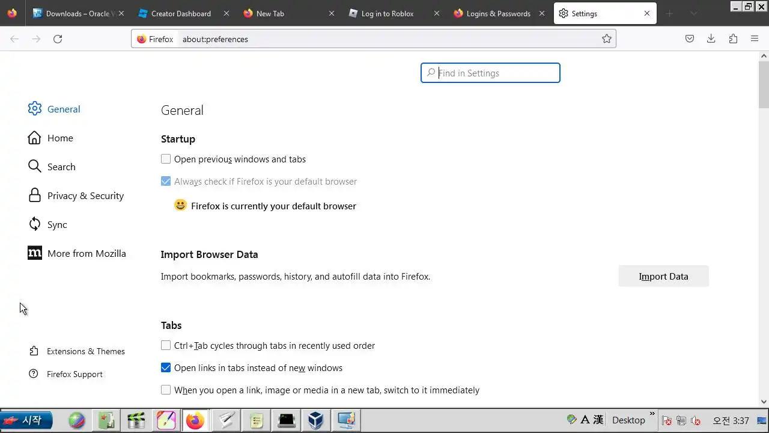Click the Import Data button
769x433 pixels.
point(664,277)
